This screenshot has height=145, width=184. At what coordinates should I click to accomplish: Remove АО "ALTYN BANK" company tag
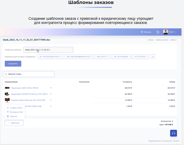point(130,57)
